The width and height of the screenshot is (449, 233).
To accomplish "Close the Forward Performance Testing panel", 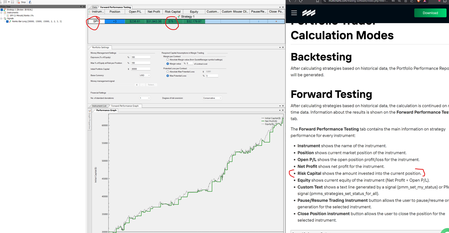I will 283,7.
